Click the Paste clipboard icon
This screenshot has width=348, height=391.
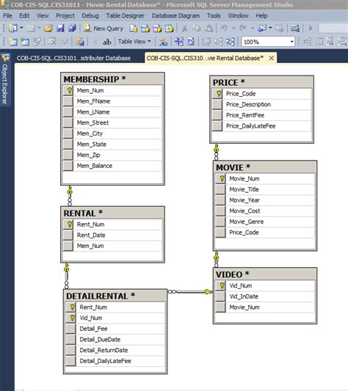pos(209,28)
